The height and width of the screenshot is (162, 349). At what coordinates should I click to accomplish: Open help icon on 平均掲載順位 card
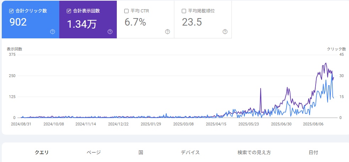[x=225, y=32]
